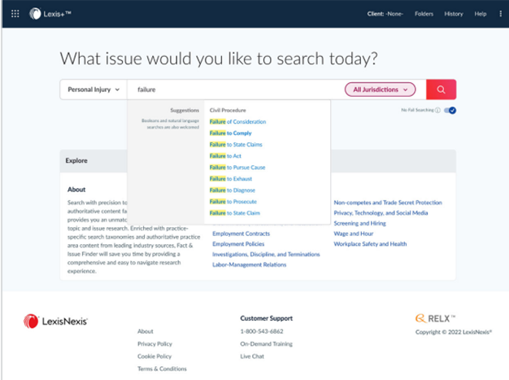This screenshot has height=380, width=509.
Task: Click the Lexis+ logo
Action: pyautogui.click(x=50, y=14)
